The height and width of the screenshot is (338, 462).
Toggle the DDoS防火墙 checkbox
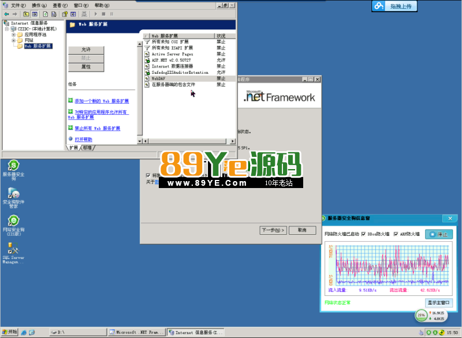(364, 234)
